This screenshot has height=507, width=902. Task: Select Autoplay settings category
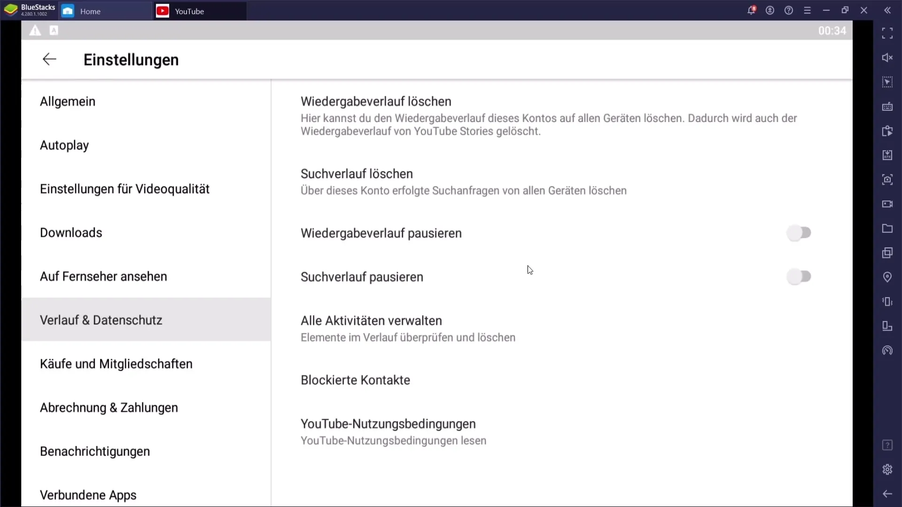pyautogui.click(x=64, y=145)
